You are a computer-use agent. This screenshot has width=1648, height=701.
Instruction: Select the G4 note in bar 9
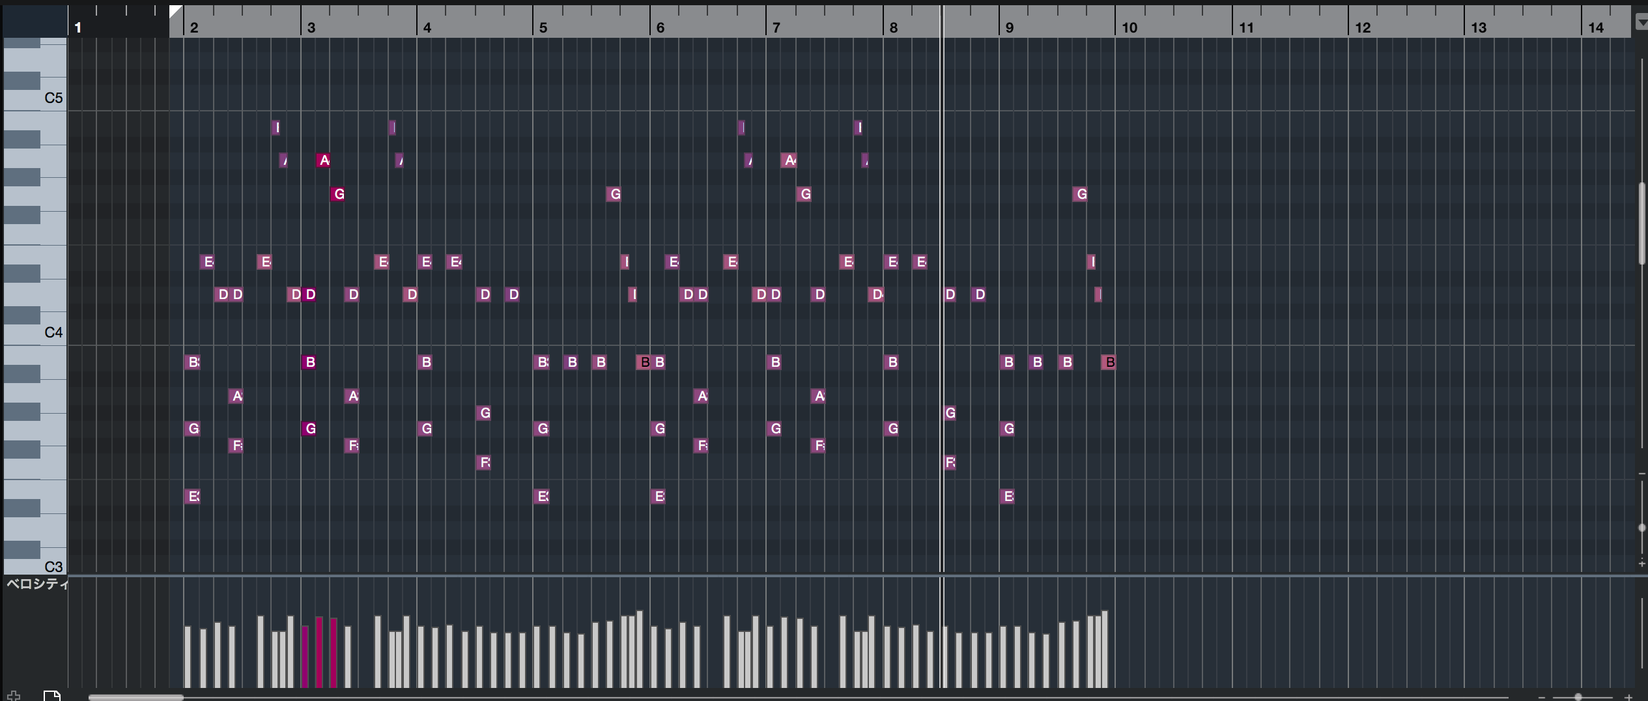[1080, 194]
